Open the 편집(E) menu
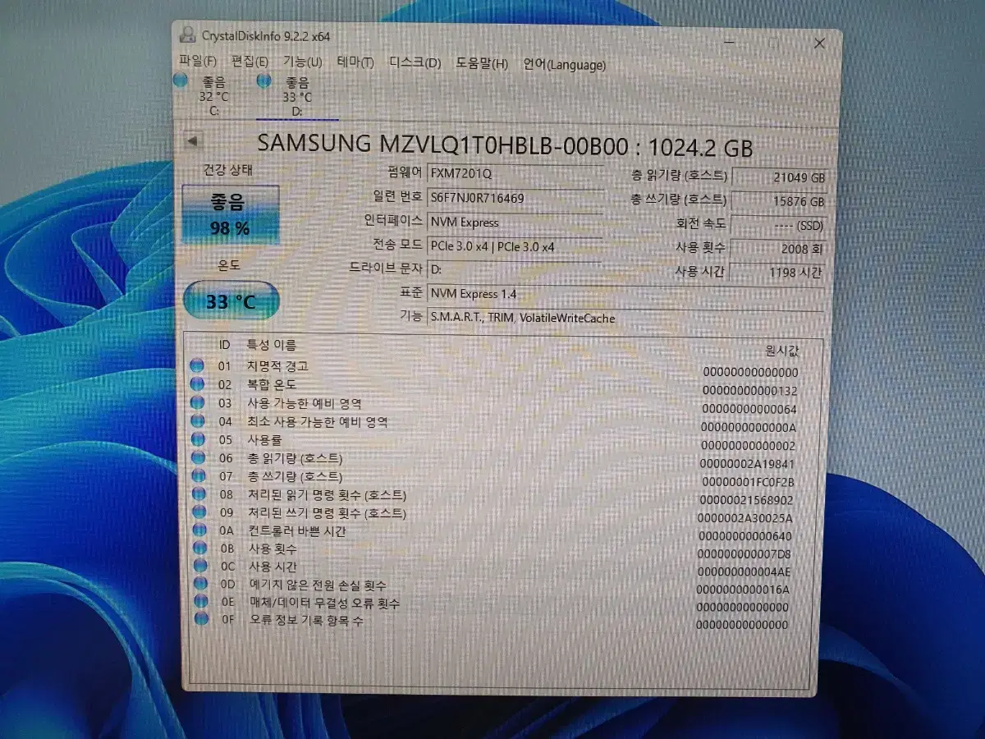 (x=250, y=62)
